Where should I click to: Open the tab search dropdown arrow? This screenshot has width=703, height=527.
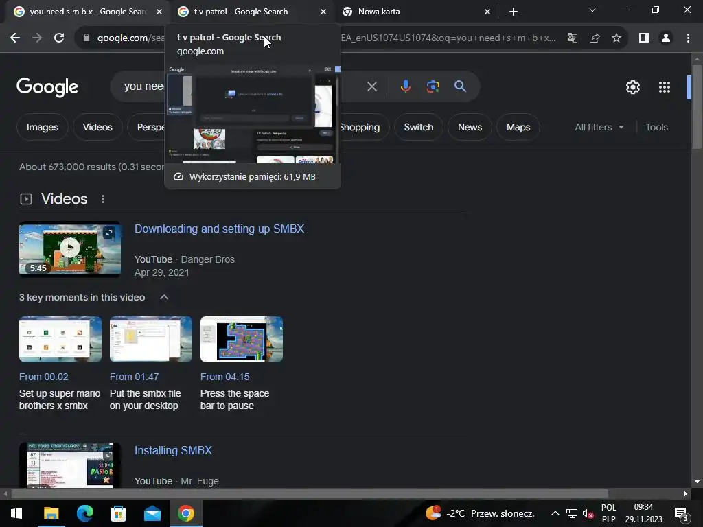click(592, 10)
